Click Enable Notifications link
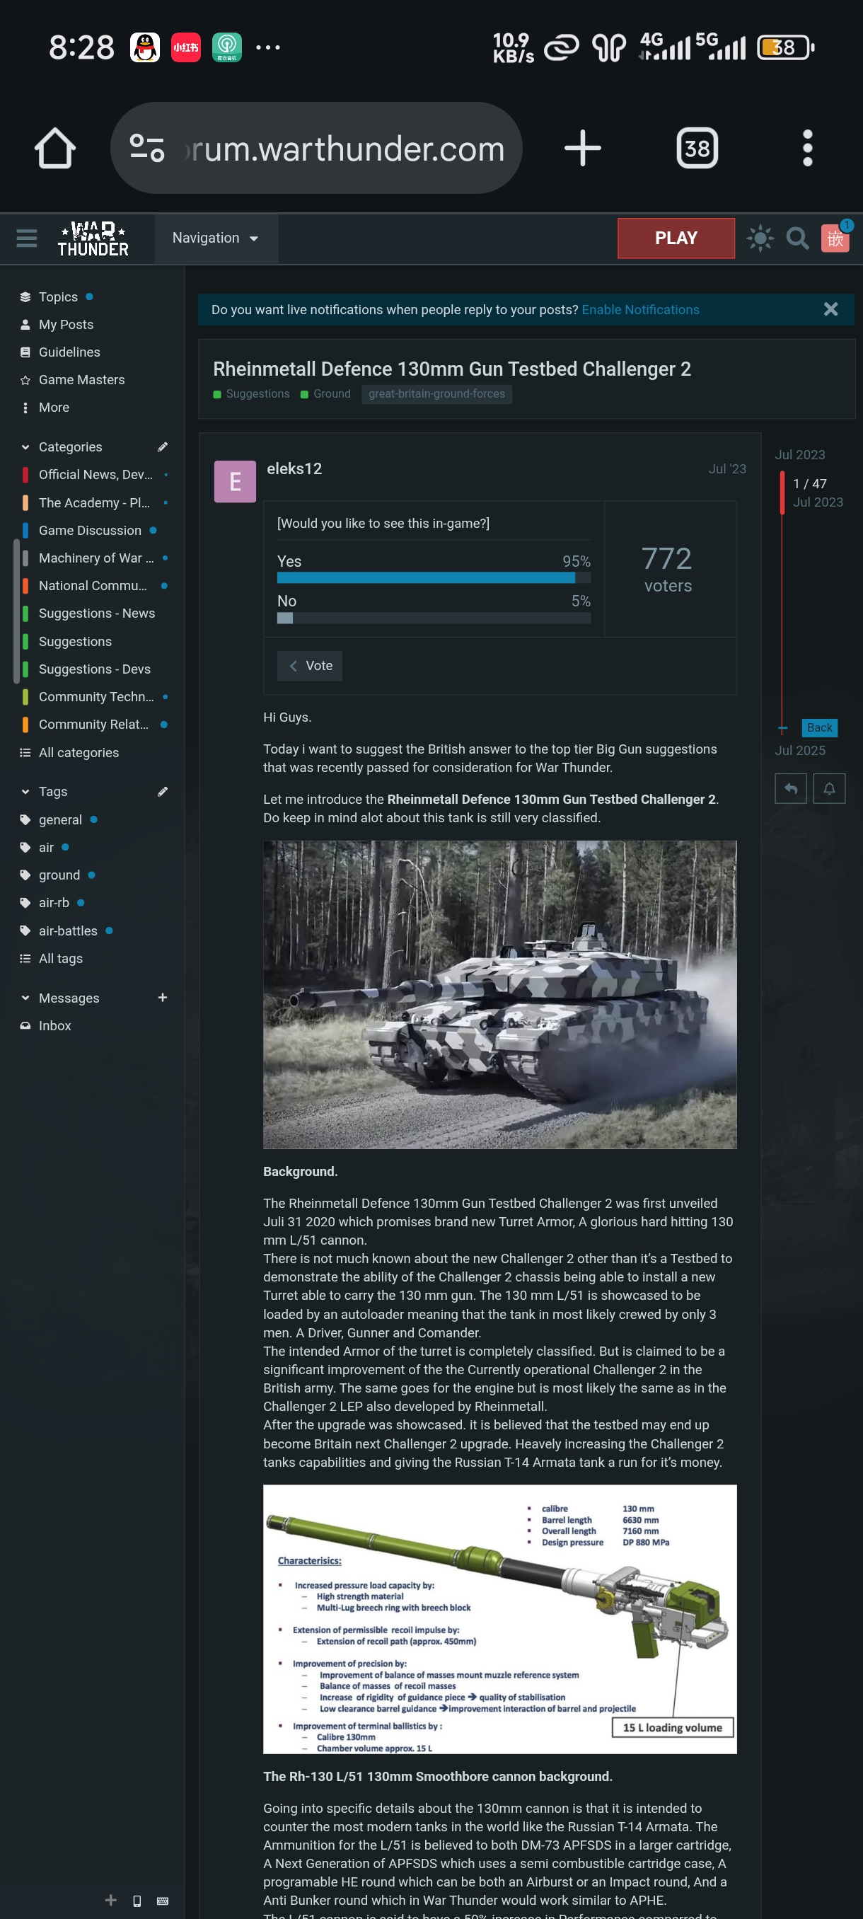Viewport: 863px width, 1919px height. (640, 310)
